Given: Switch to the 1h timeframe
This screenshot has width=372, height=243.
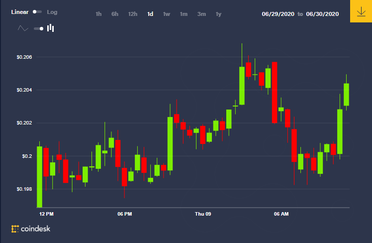Looking at the screenshot, I should coord(98,14).
